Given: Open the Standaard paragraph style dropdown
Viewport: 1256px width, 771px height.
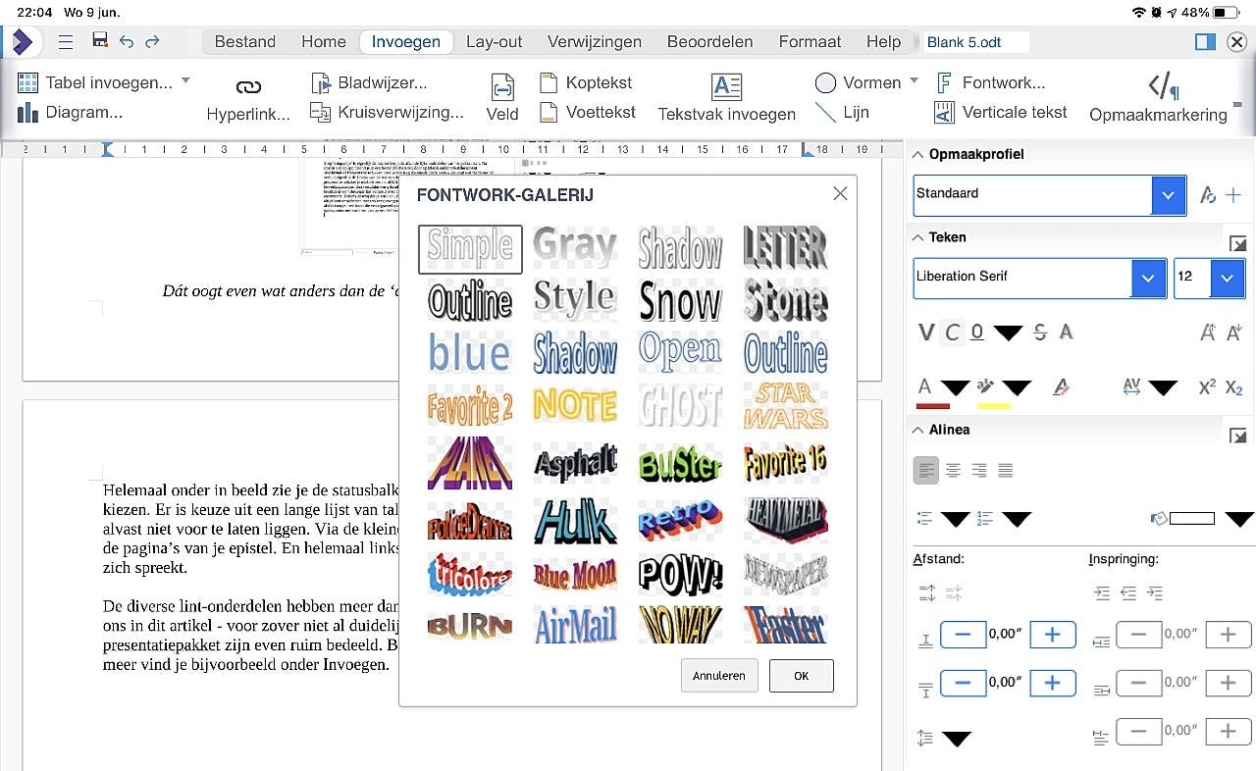Looking at the screenshot, I should pyautogui.click(x=1168, y=195).
